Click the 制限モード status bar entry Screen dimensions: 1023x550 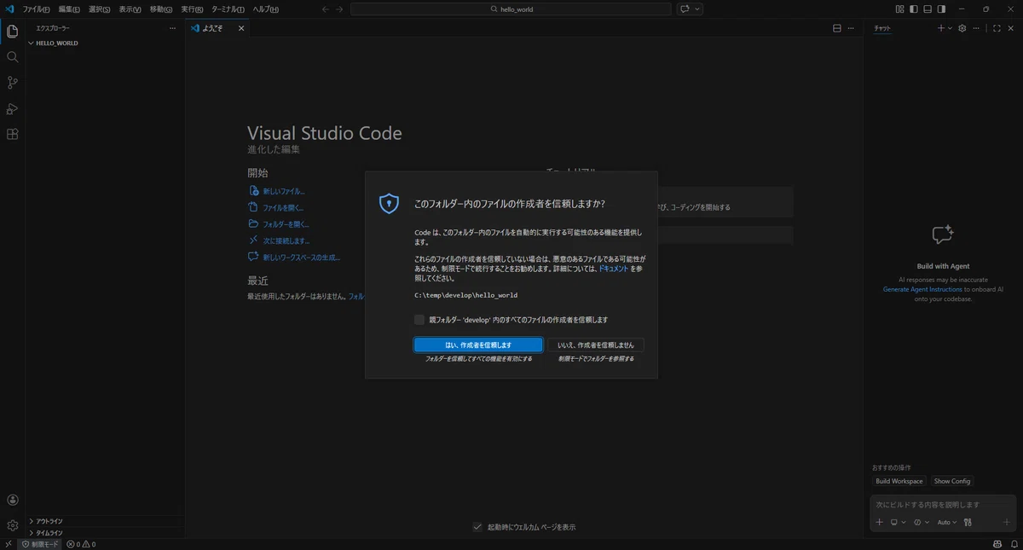tap(40, 544)
